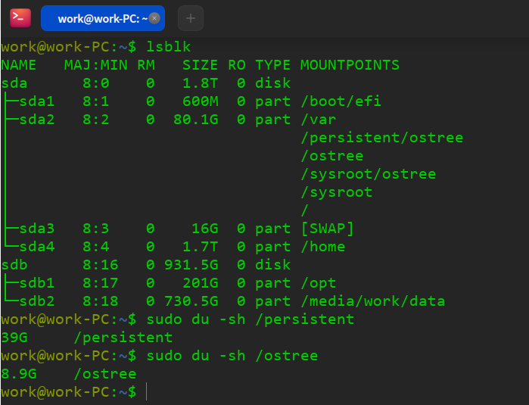Click the /boot/efi mountpoint

(341, 101)
